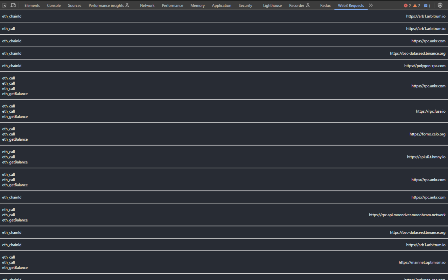Image resolution: width=448 pixels, height=280 pixels.
Task: Click the eth_getBalance entry under mainnet.optimism.io
Action: 15,267
